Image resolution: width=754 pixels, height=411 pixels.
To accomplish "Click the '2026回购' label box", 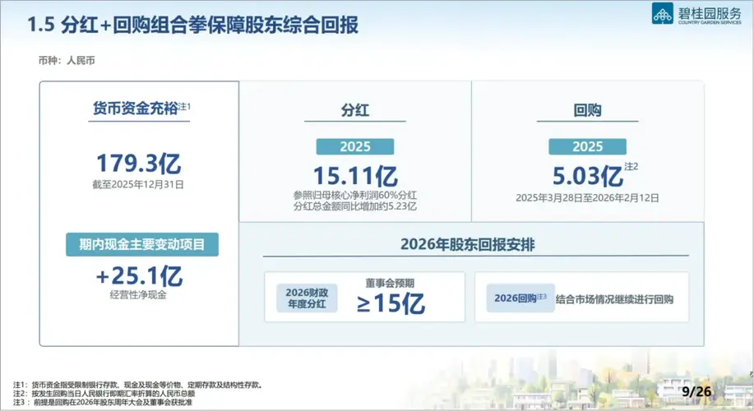I will [520, 298].
